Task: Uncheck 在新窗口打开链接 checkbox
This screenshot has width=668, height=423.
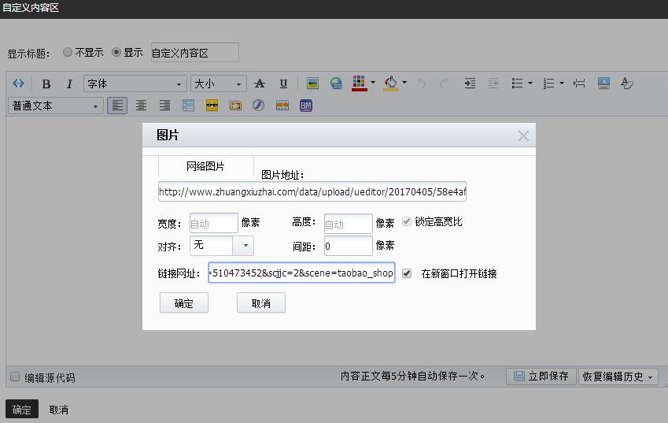Action: pyautogui.click(x=407, y=273)
